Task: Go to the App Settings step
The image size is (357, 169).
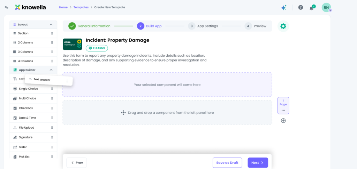Action: coord(203,26)
